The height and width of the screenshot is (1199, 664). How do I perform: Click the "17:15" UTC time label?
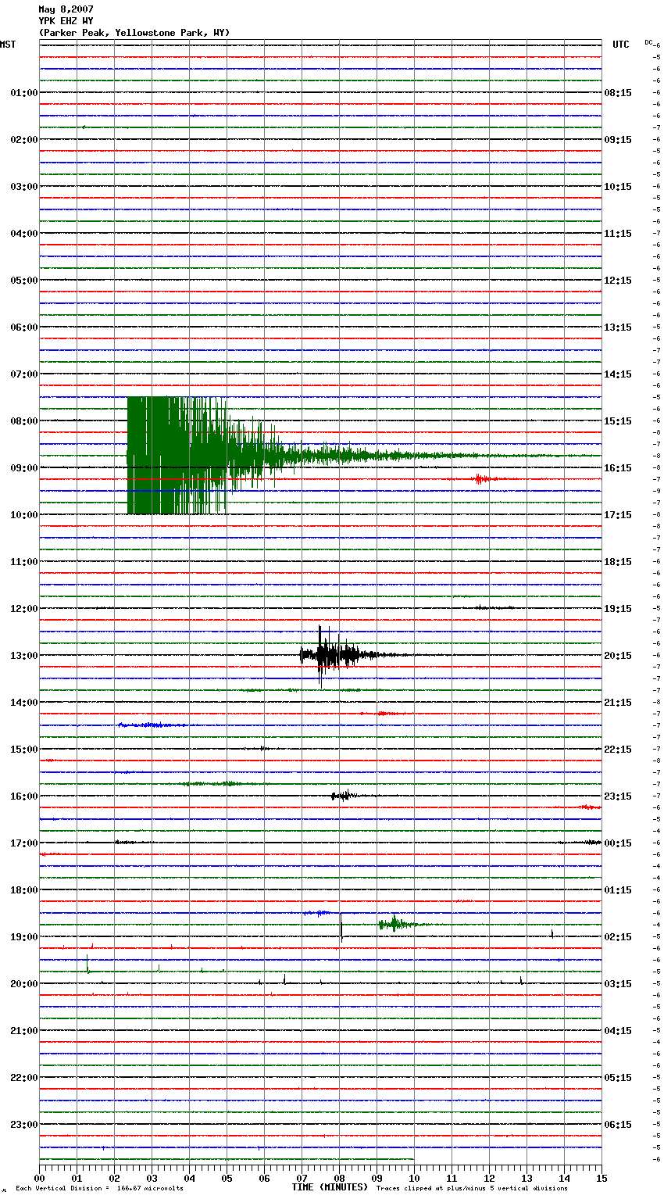[618, 515]
